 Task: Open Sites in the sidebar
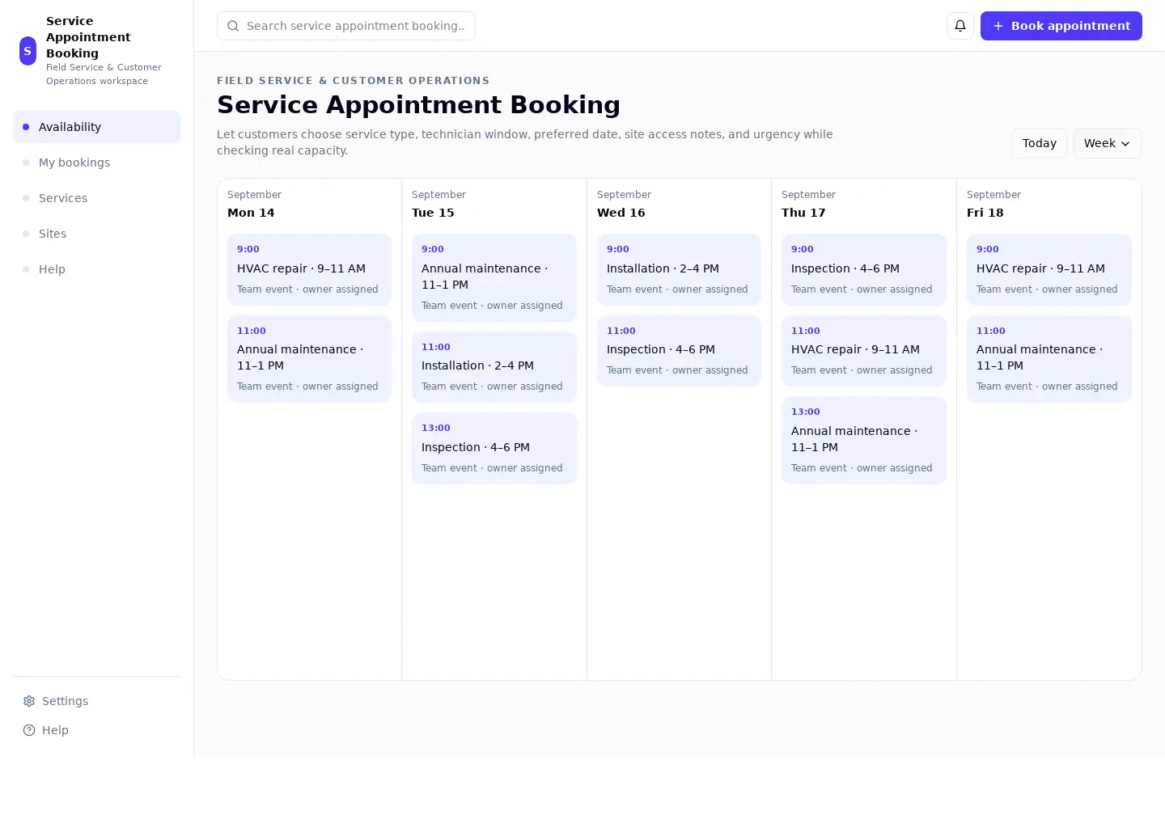point(96,234)
